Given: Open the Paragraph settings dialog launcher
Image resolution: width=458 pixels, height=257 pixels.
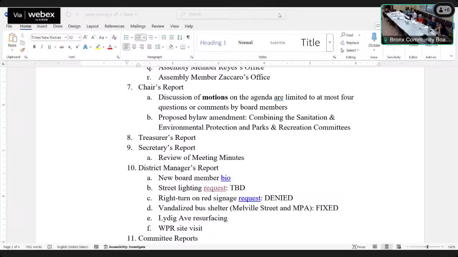Looking at the screenshot, I should [192, 57].
